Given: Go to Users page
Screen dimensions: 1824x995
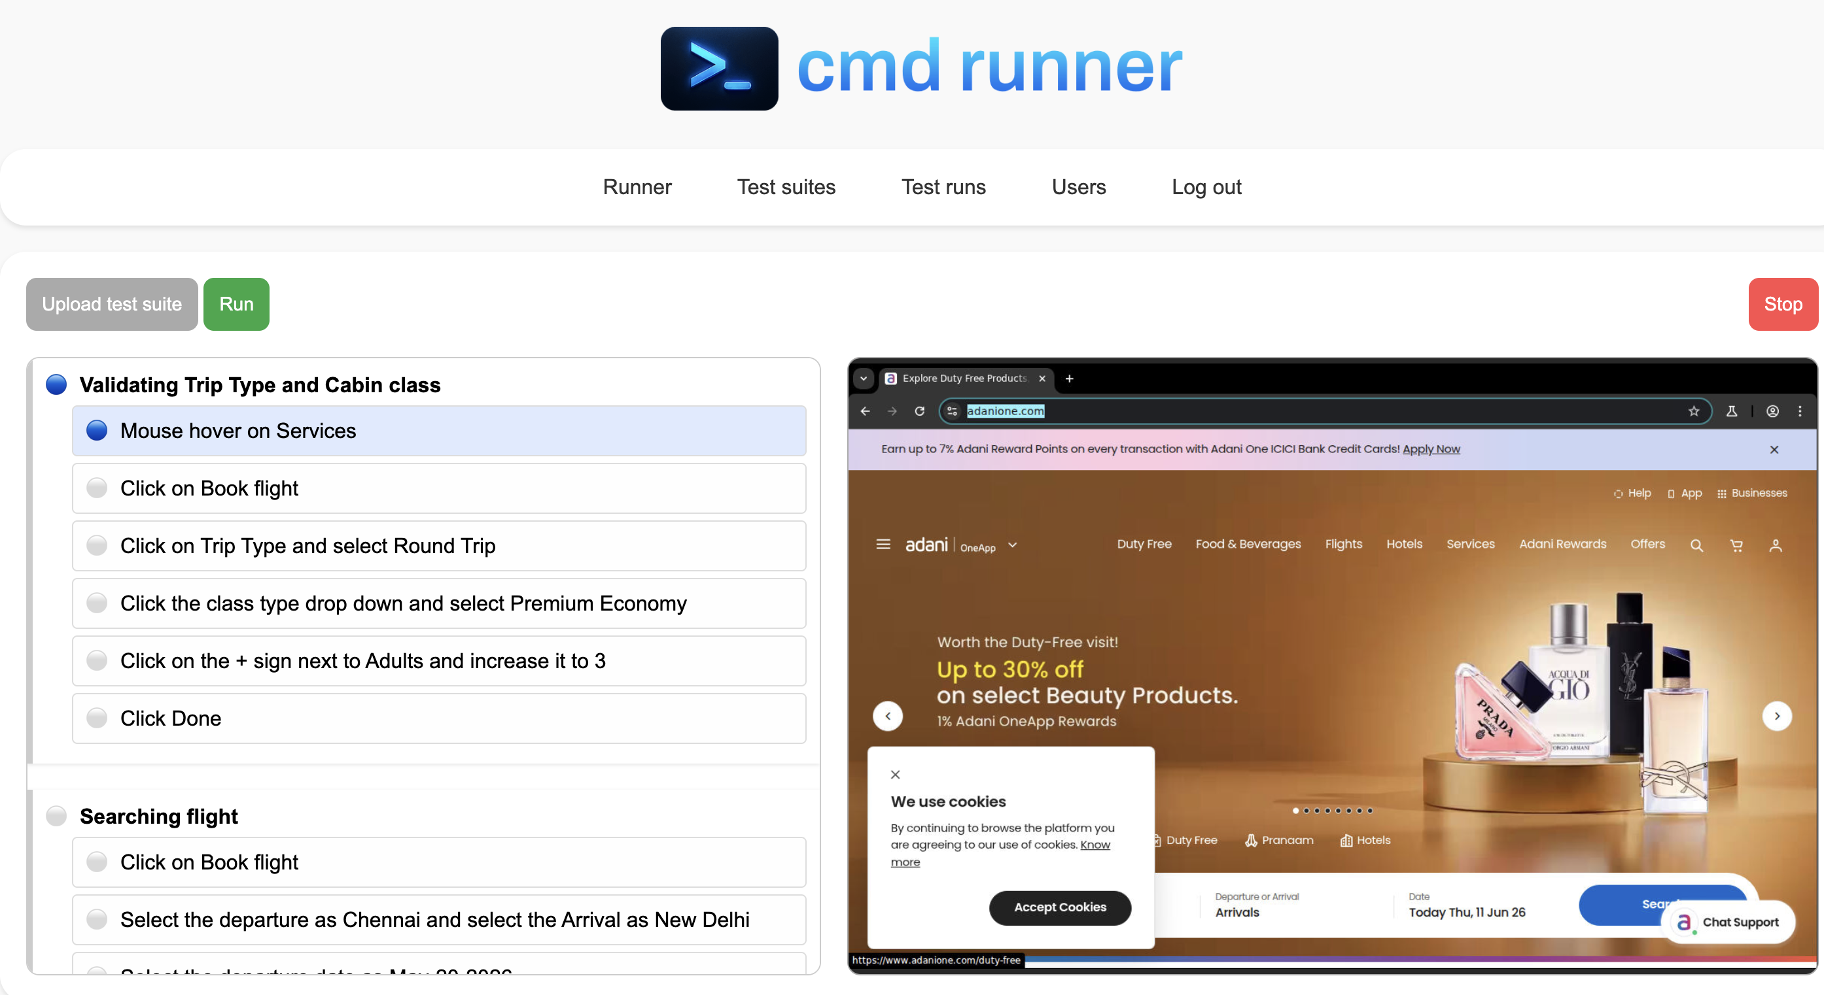Looking at the screenshot, I should (x=1078, y=187).
